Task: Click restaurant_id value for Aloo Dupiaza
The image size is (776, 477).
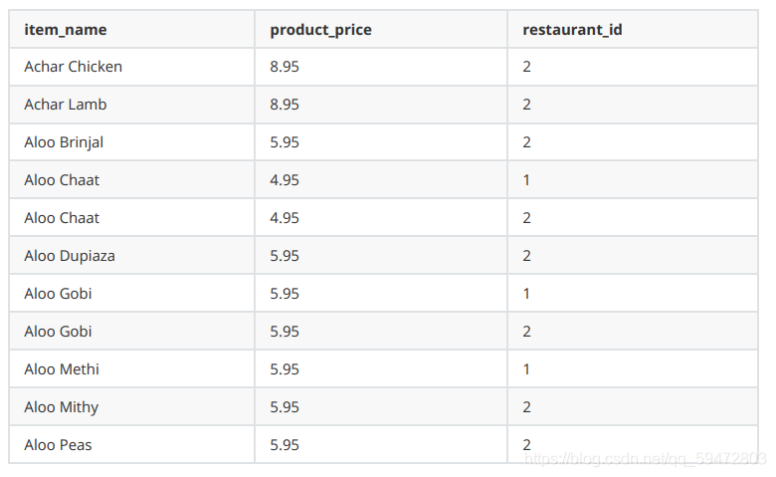Action: point(526,256)
